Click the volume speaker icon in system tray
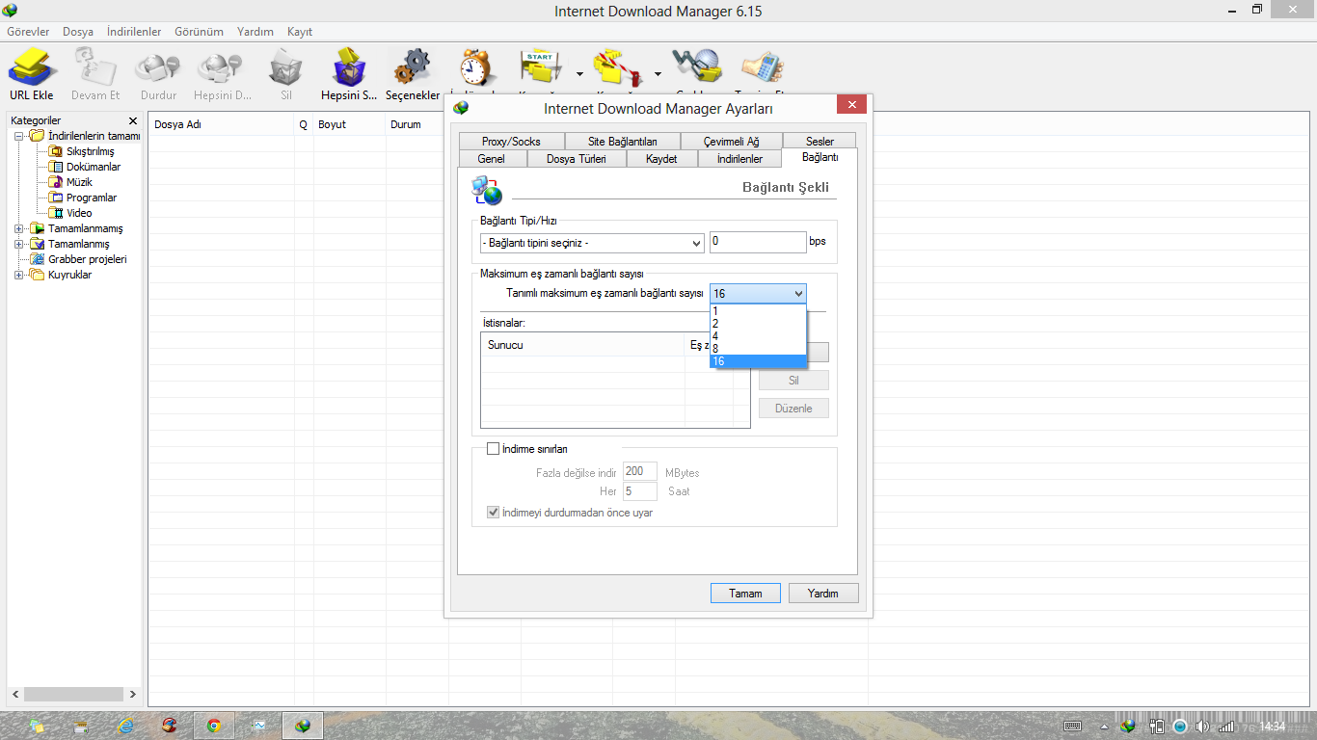1317x740 pixels. point(1202,727)
